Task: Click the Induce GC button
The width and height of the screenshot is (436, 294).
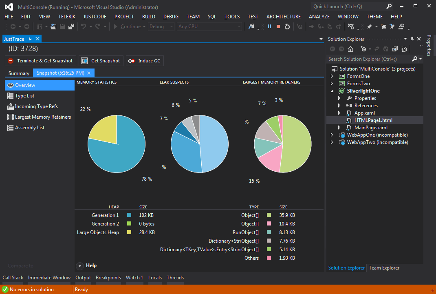Action: coord(145,61)
